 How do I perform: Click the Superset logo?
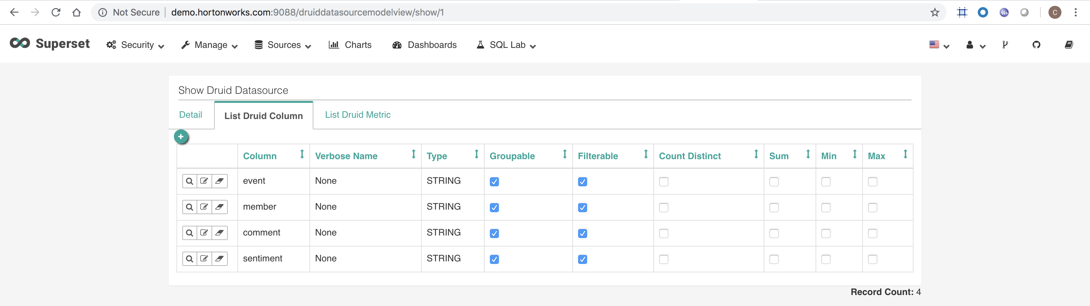coord(50,43)
